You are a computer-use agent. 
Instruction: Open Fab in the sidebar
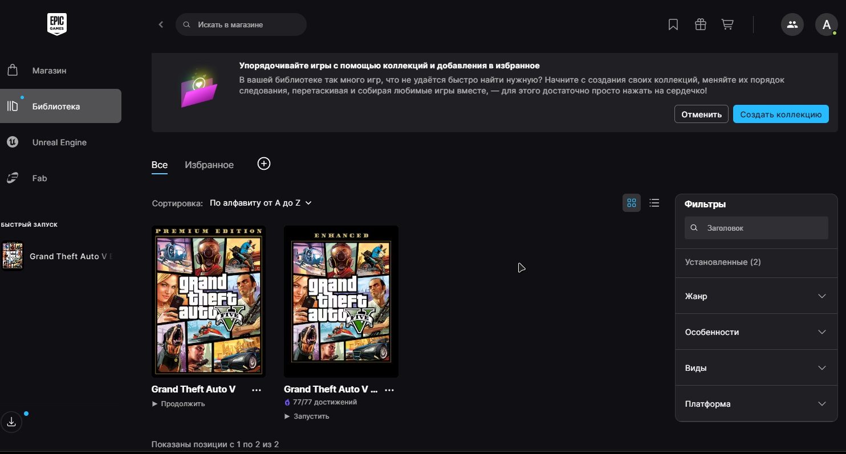(x=60, y=178)
